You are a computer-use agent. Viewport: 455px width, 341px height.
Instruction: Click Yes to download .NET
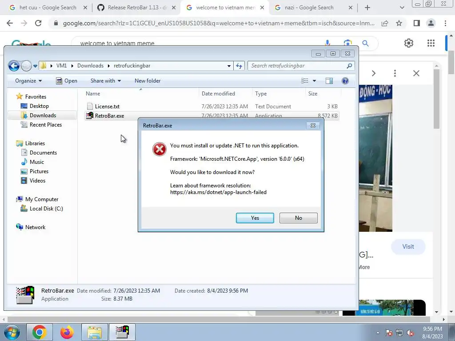pos(255,218)
